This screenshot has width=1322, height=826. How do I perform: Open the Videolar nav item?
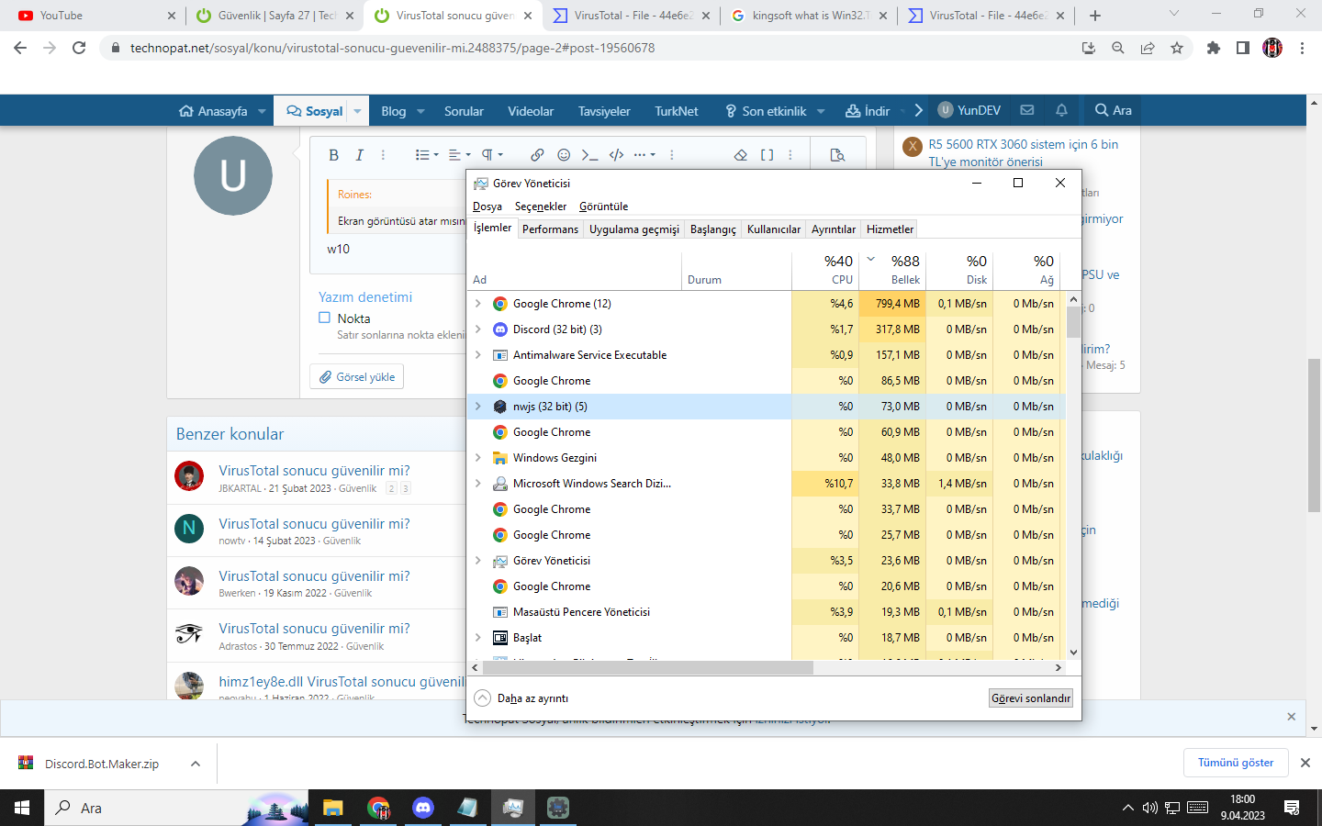coord(531,111)
